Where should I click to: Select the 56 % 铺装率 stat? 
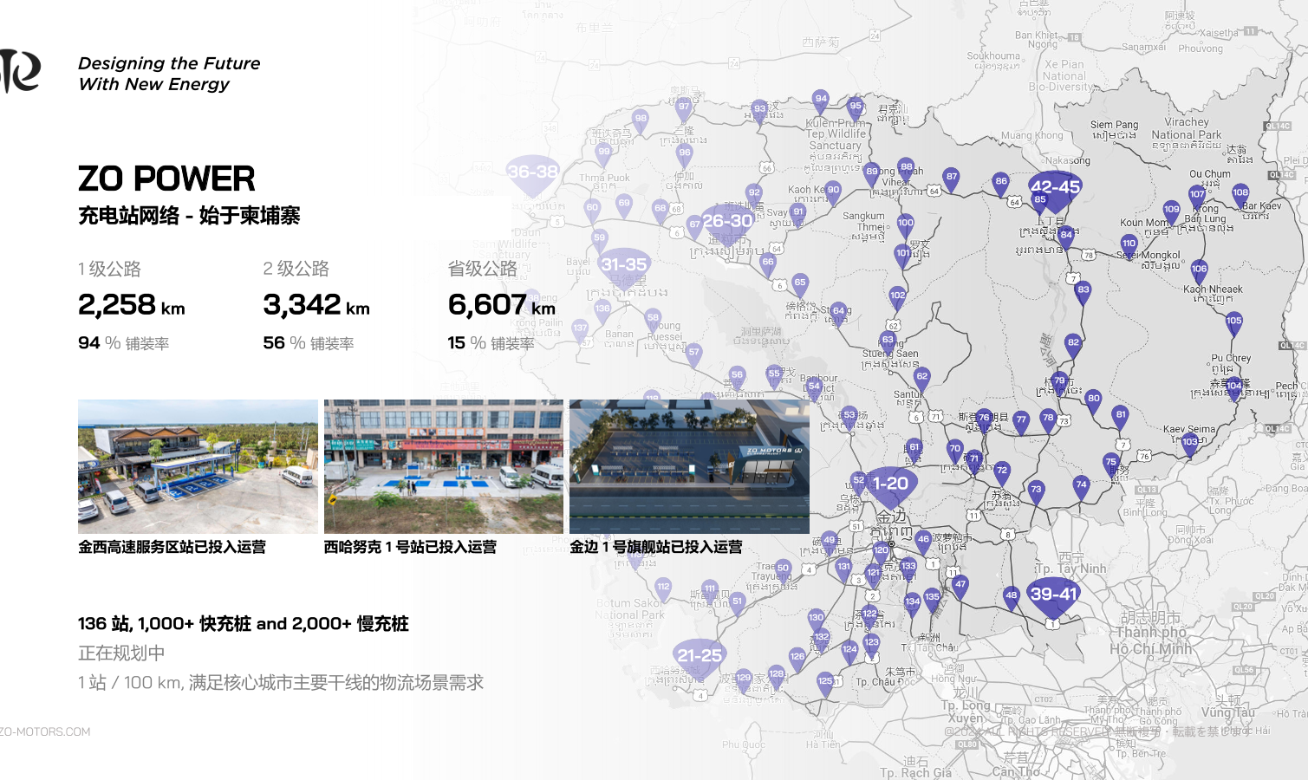309,343
